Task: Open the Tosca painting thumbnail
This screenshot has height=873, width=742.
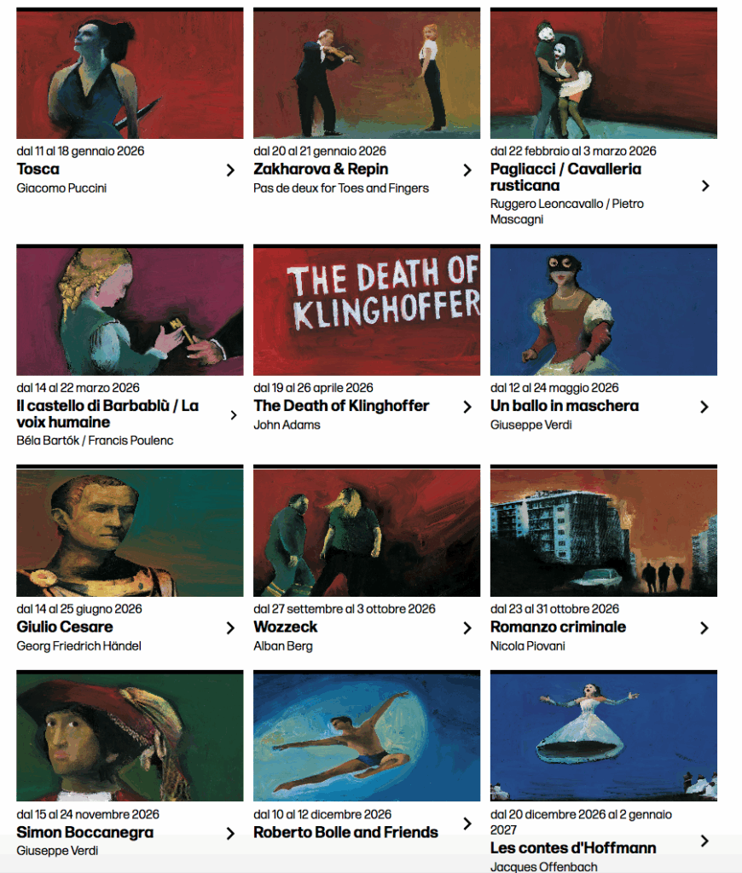Action: 130,73
